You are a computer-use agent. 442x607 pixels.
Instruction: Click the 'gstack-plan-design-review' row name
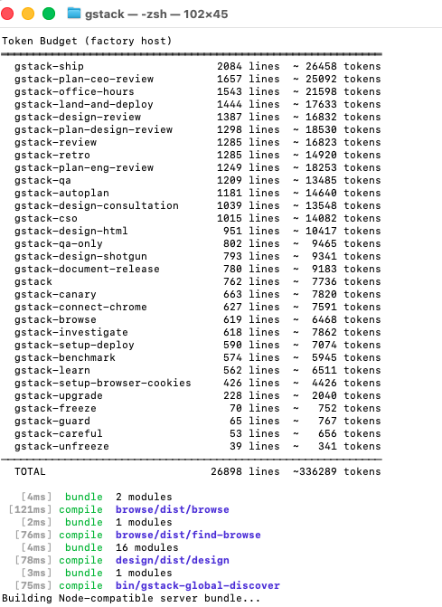click(94, 129)
